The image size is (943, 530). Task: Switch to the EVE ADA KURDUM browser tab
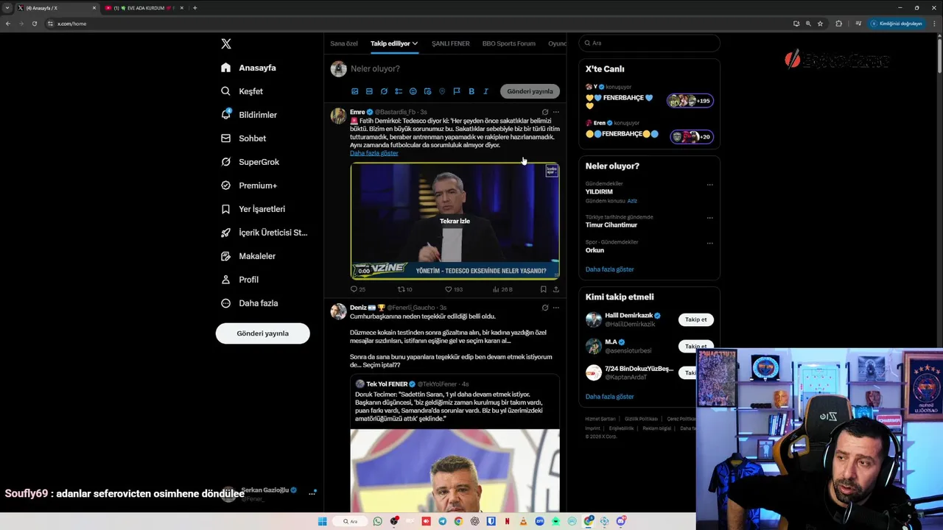coord(143,7)
